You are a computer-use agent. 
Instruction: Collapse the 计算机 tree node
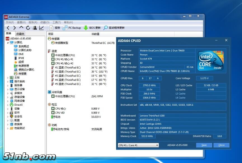tap(8, 42)
